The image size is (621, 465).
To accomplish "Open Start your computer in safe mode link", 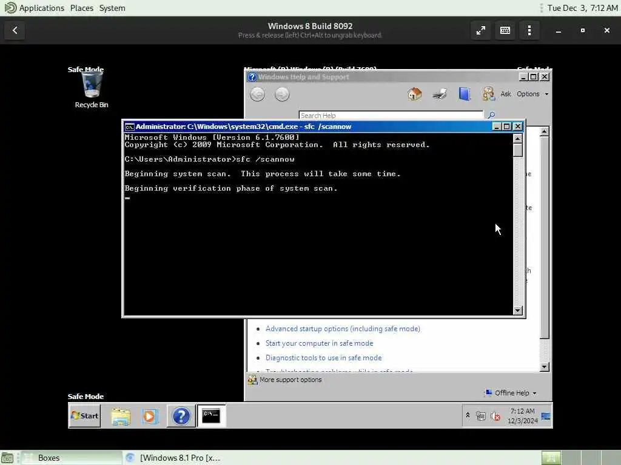I will [319, 343].
